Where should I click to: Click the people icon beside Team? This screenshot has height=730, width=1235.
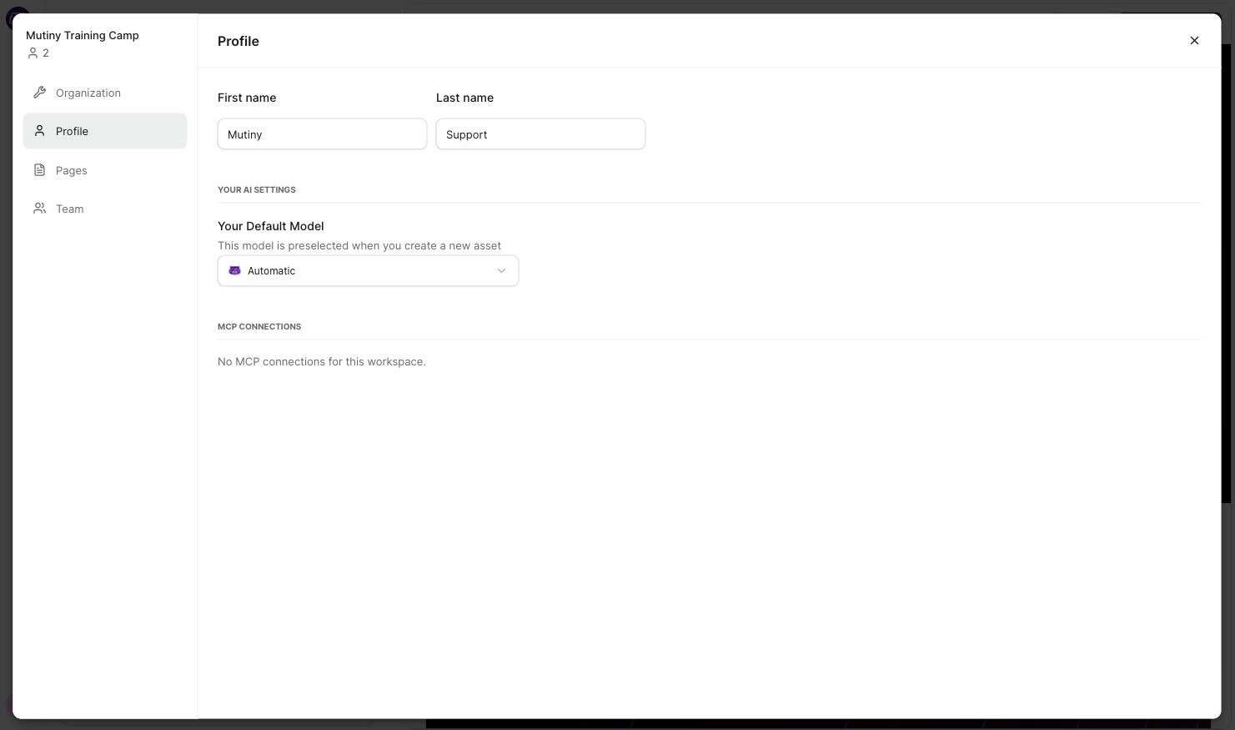(39, 209)
